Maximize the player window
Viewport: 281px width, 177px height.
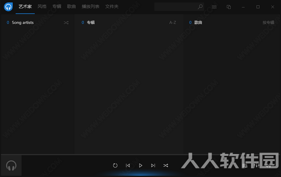pyautogui.click(x=258, y=7)
